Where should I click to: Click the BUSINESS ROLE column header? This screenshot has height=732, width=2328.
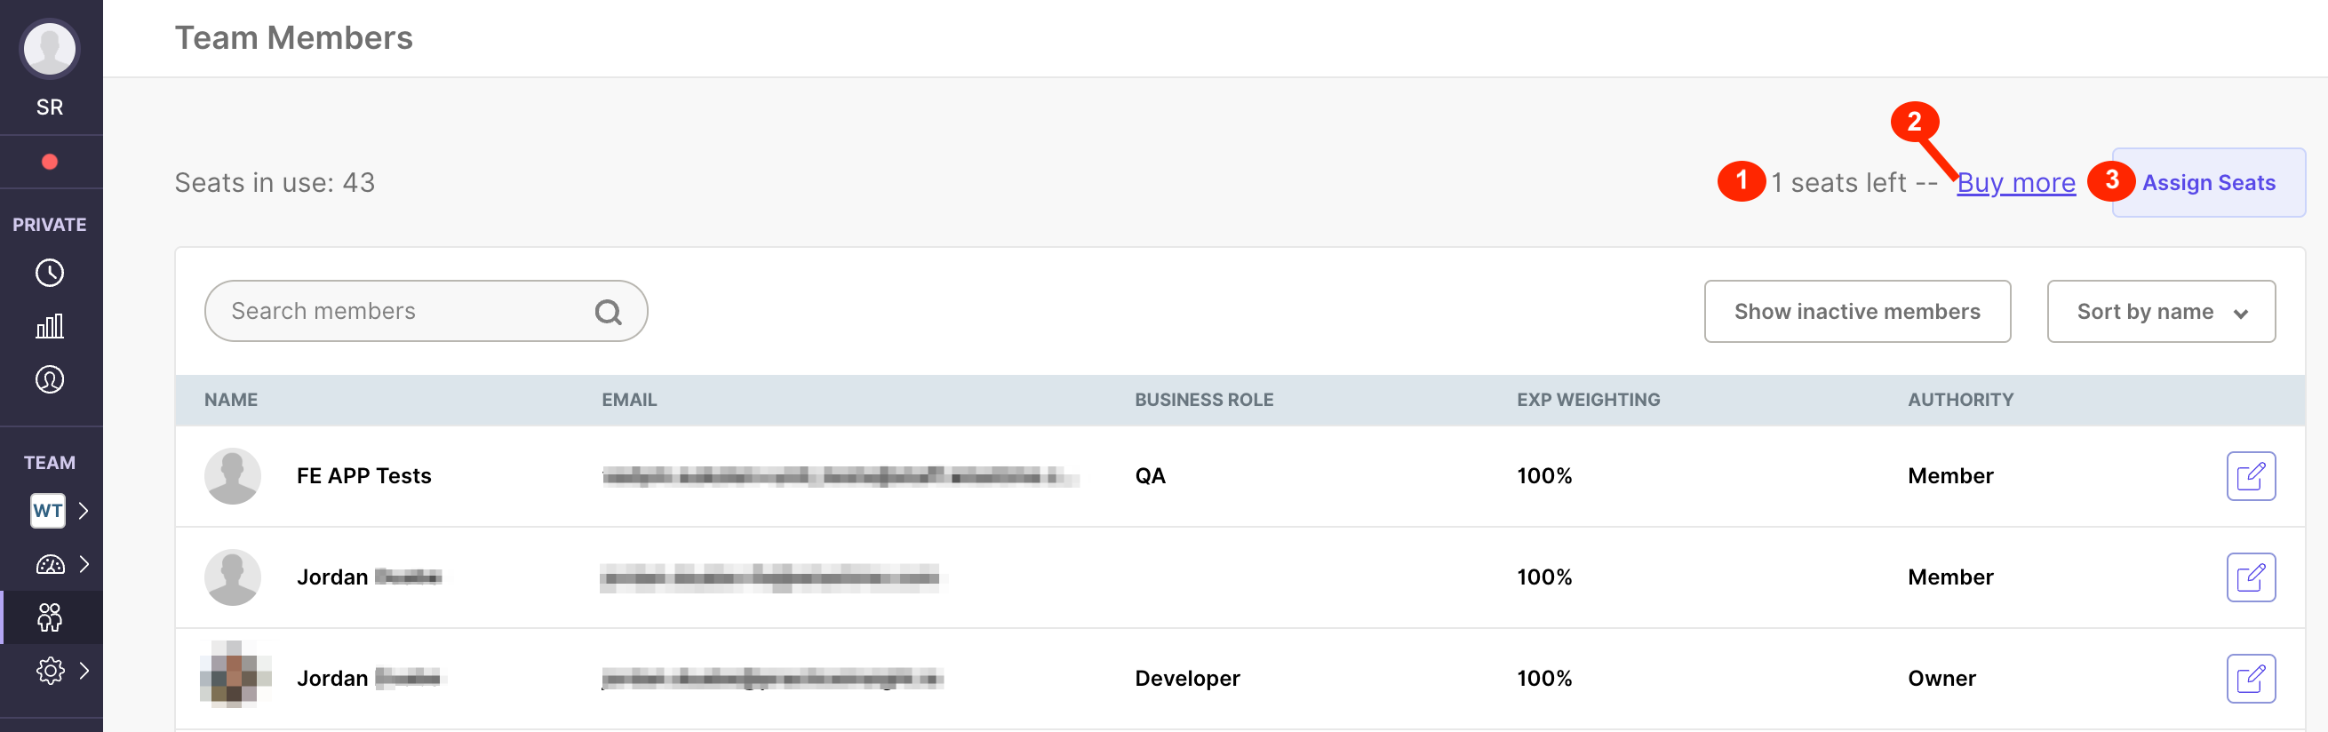pyautogui.click(x=1204, y=400)
